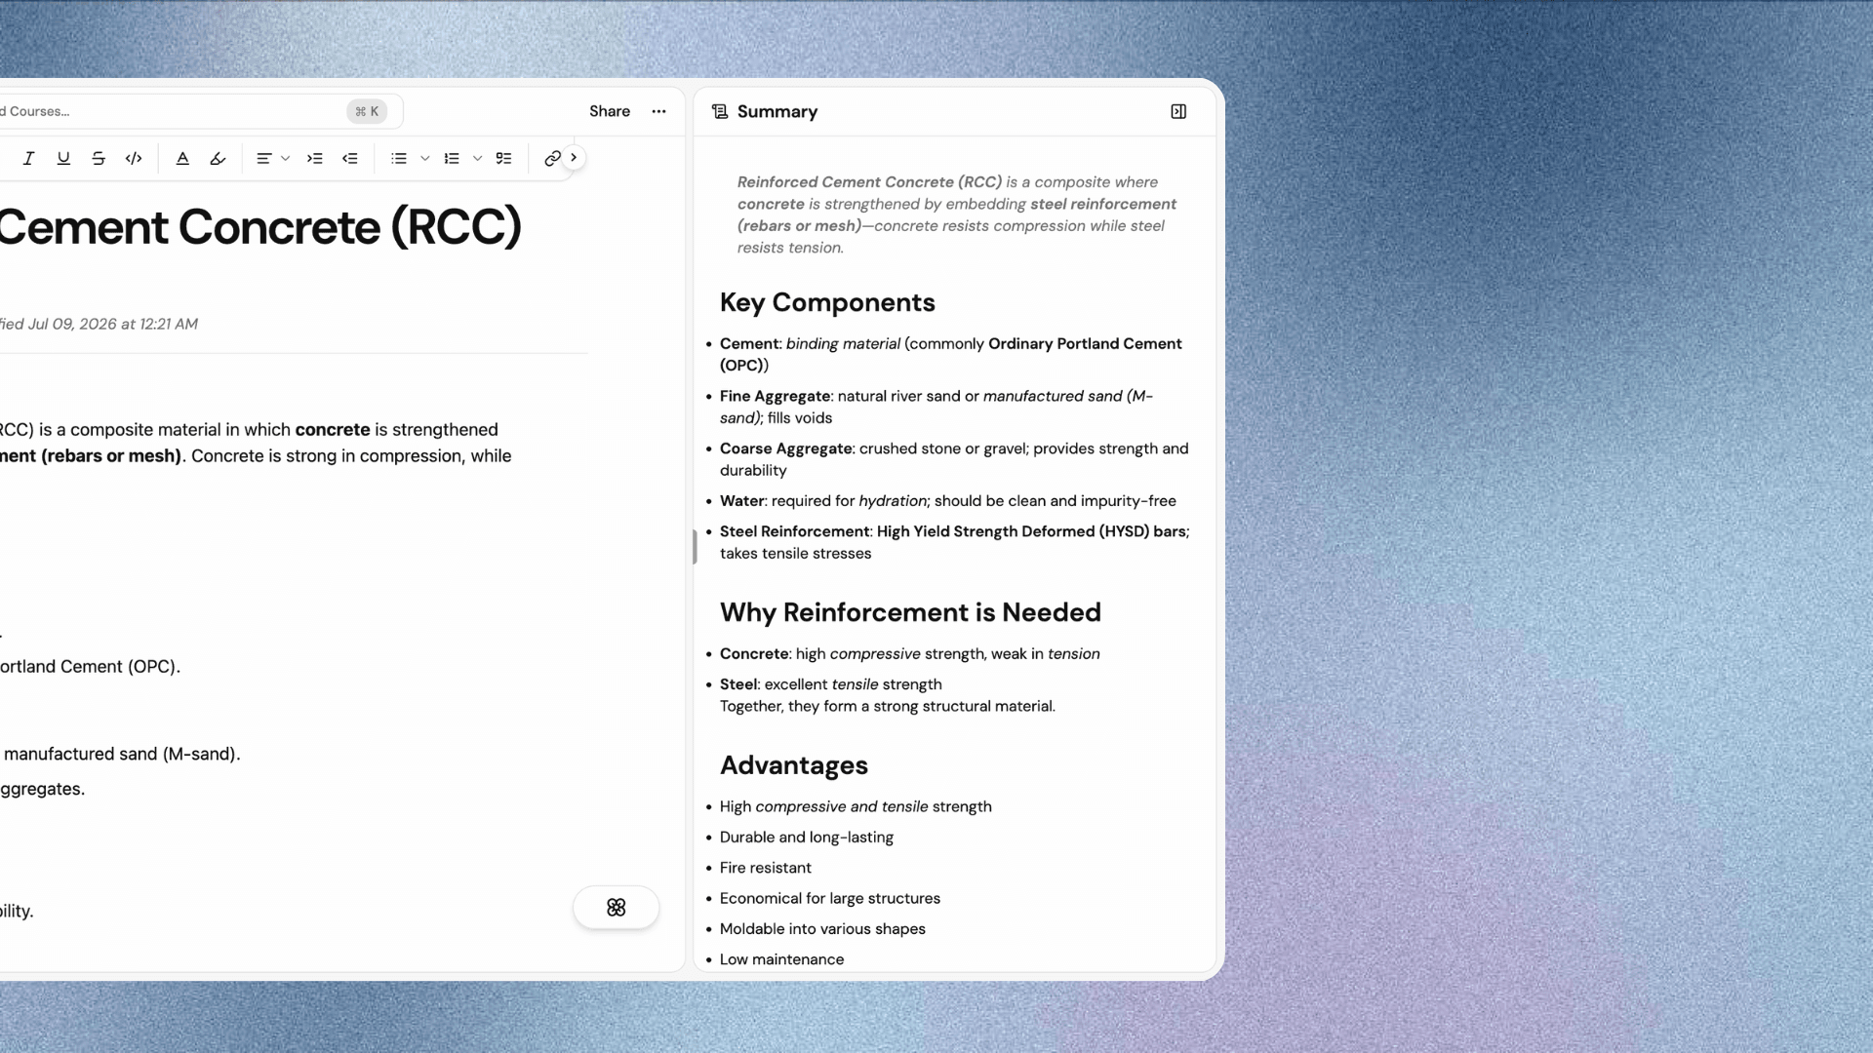Toggle underline formatting

click(x=63, y=158)
